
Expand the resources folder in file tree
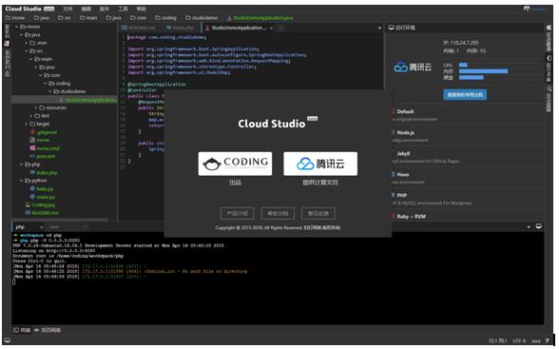pyautogui.click(x=36, y=107)
